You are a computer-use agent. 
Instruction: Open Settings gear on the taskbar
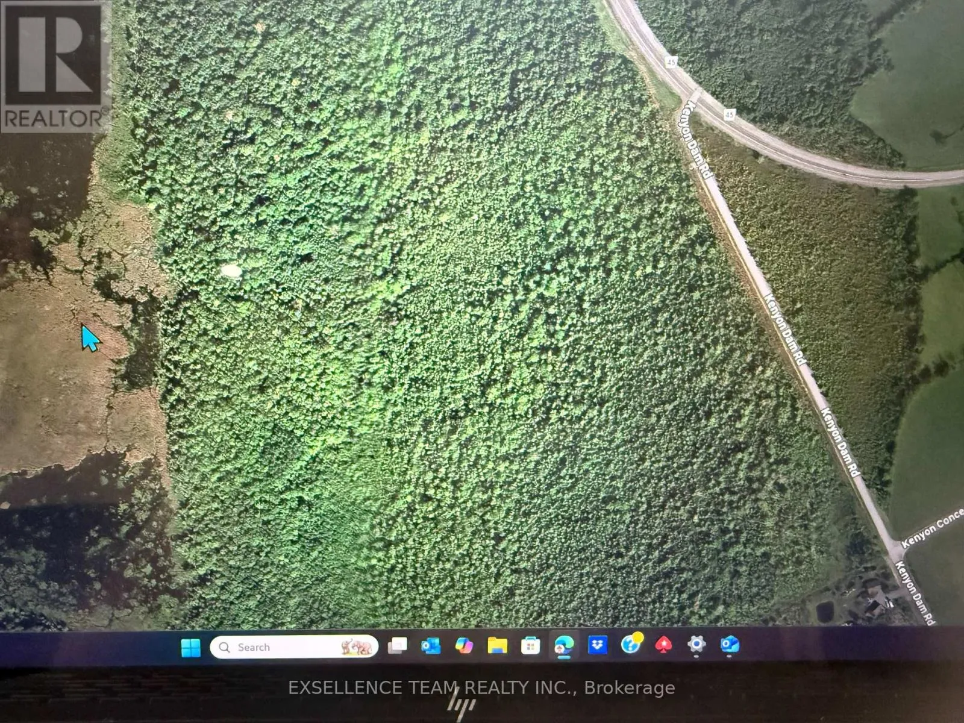pos(696,644)
